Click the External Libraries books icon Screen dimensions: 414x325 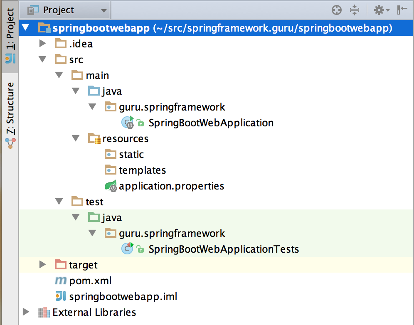(44, 312)
